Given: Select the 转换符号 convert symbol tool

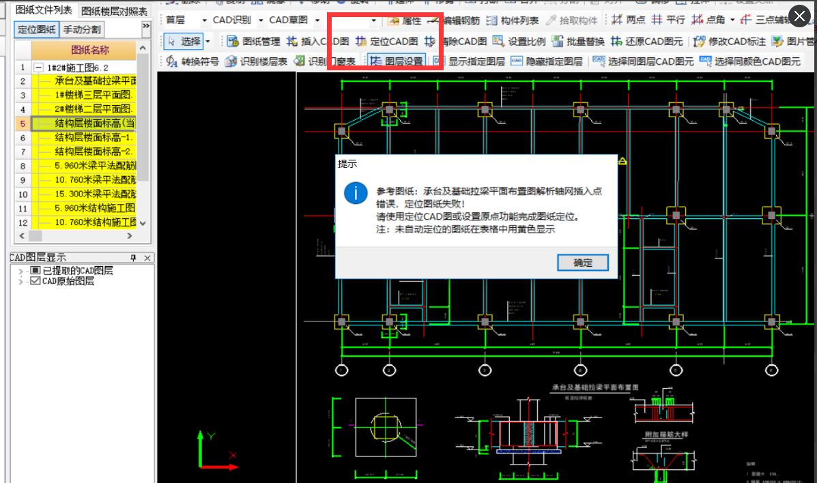Looking at the screenshot, I should [x=192, y=61].
